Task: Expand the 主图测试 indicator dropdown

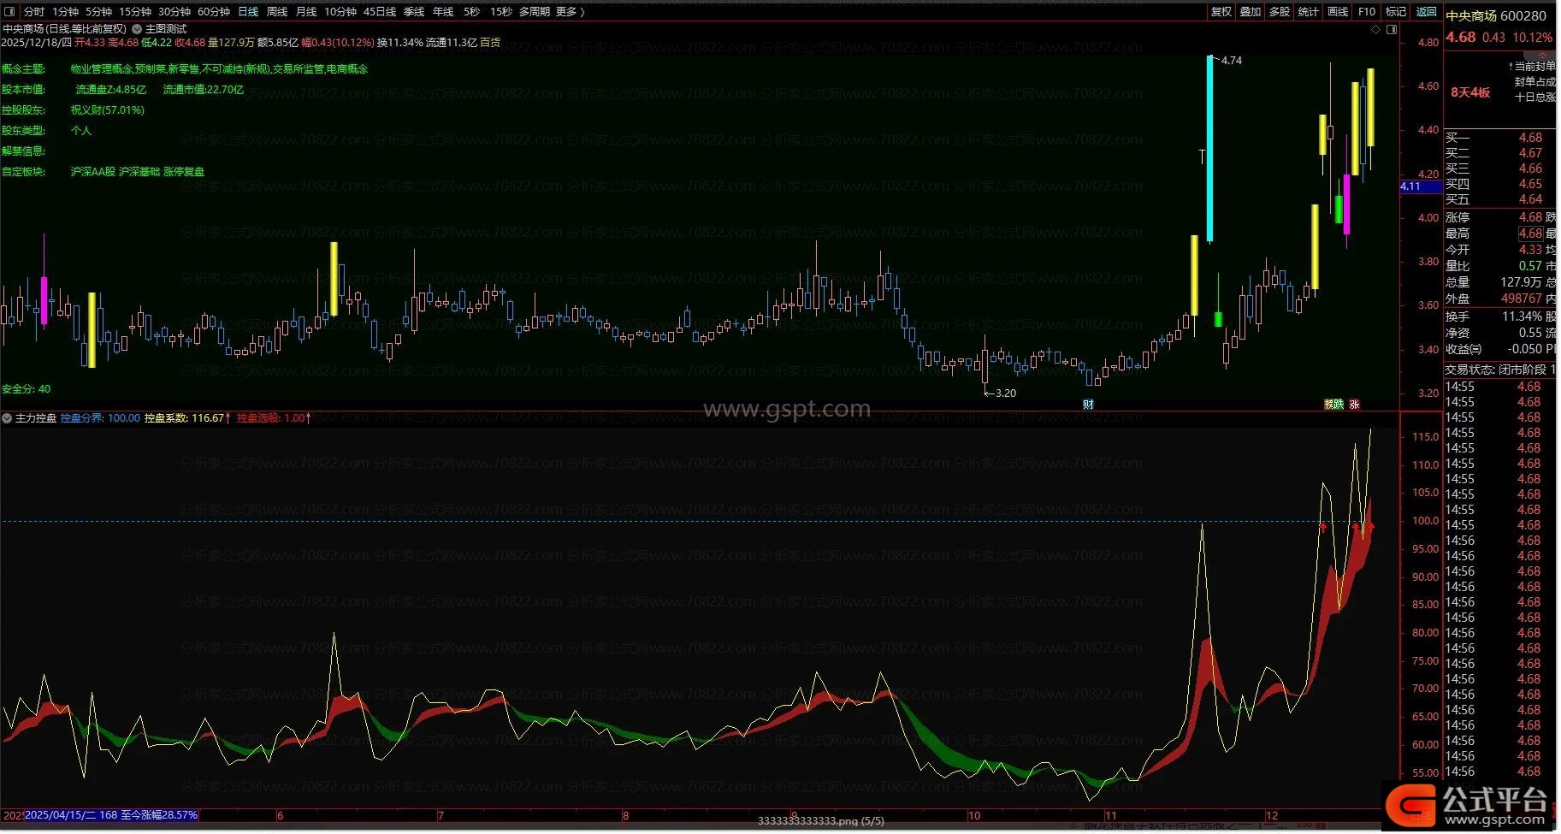Action: (x=137, y=29)
